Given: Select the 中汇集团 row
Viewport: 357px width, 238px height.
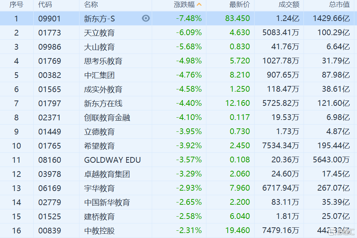Looking at the screenshot, I should tap(99, 75).
